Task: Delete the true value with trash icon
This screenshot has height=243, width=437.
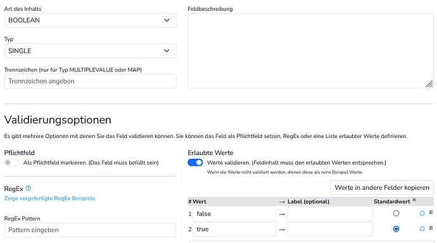Action: (431, 228)
